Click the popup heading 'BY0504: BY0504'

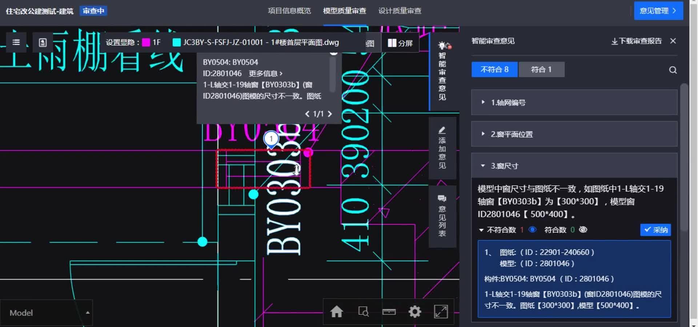click(230, 62)
